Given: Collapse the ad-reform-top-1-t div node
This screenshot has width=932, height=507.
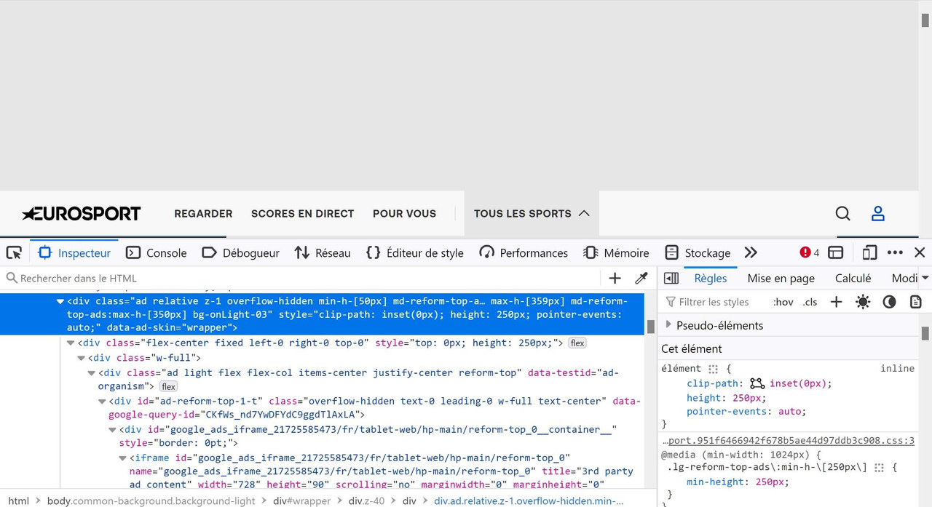Looking at the screenshot, I should (103, 401).
